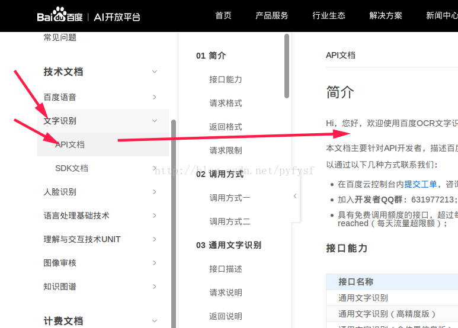Image resolution: width=458 pixels, height=328 pixels.
Task: Expand the 知识图谱 chevron
Action: (155, 287)
